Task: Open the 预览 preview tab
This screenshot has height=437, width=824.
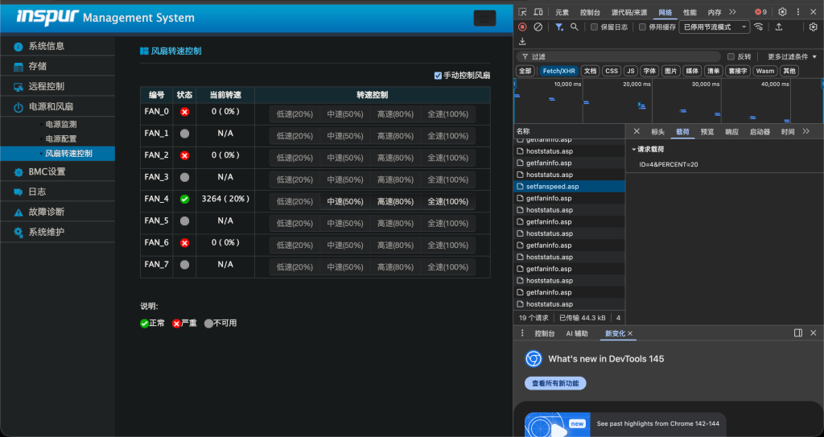Action: (x=707, y=132)
